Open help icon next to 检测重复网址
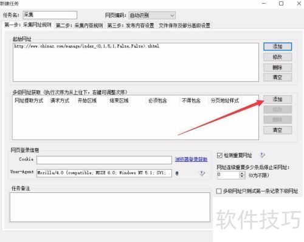The image size is (304, 242). tap(262, 155)
